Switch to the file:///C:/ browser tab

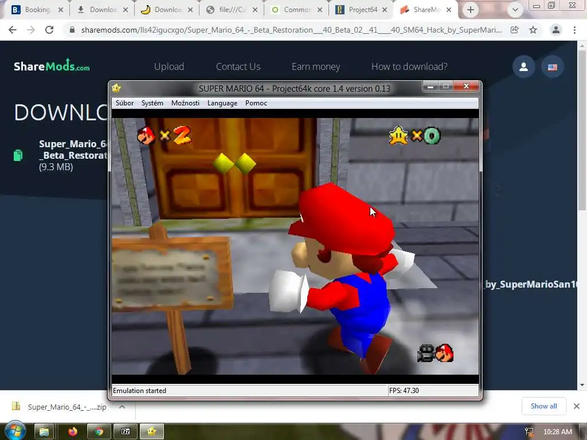(x=232, y=10)
